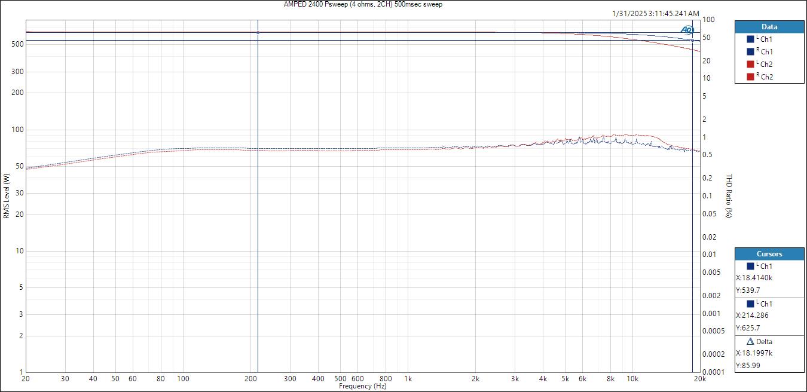Click the red left-axis Ch2 color swatch
The height and width of the screenshot is (392, 807).
tap(750, 65)
